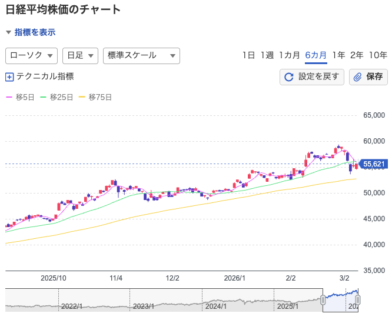Toggle the 移25日 moving average legend
This screenshot has height=320, width=392.
57,97
